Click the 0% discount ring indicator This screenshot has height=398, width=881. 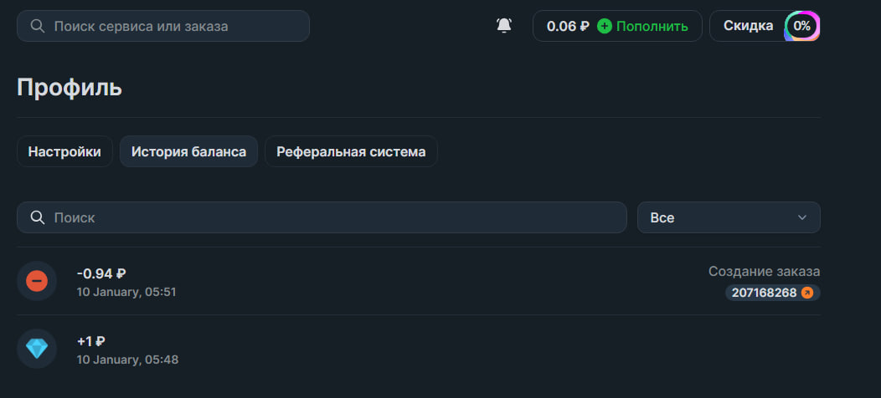point(801,26)
